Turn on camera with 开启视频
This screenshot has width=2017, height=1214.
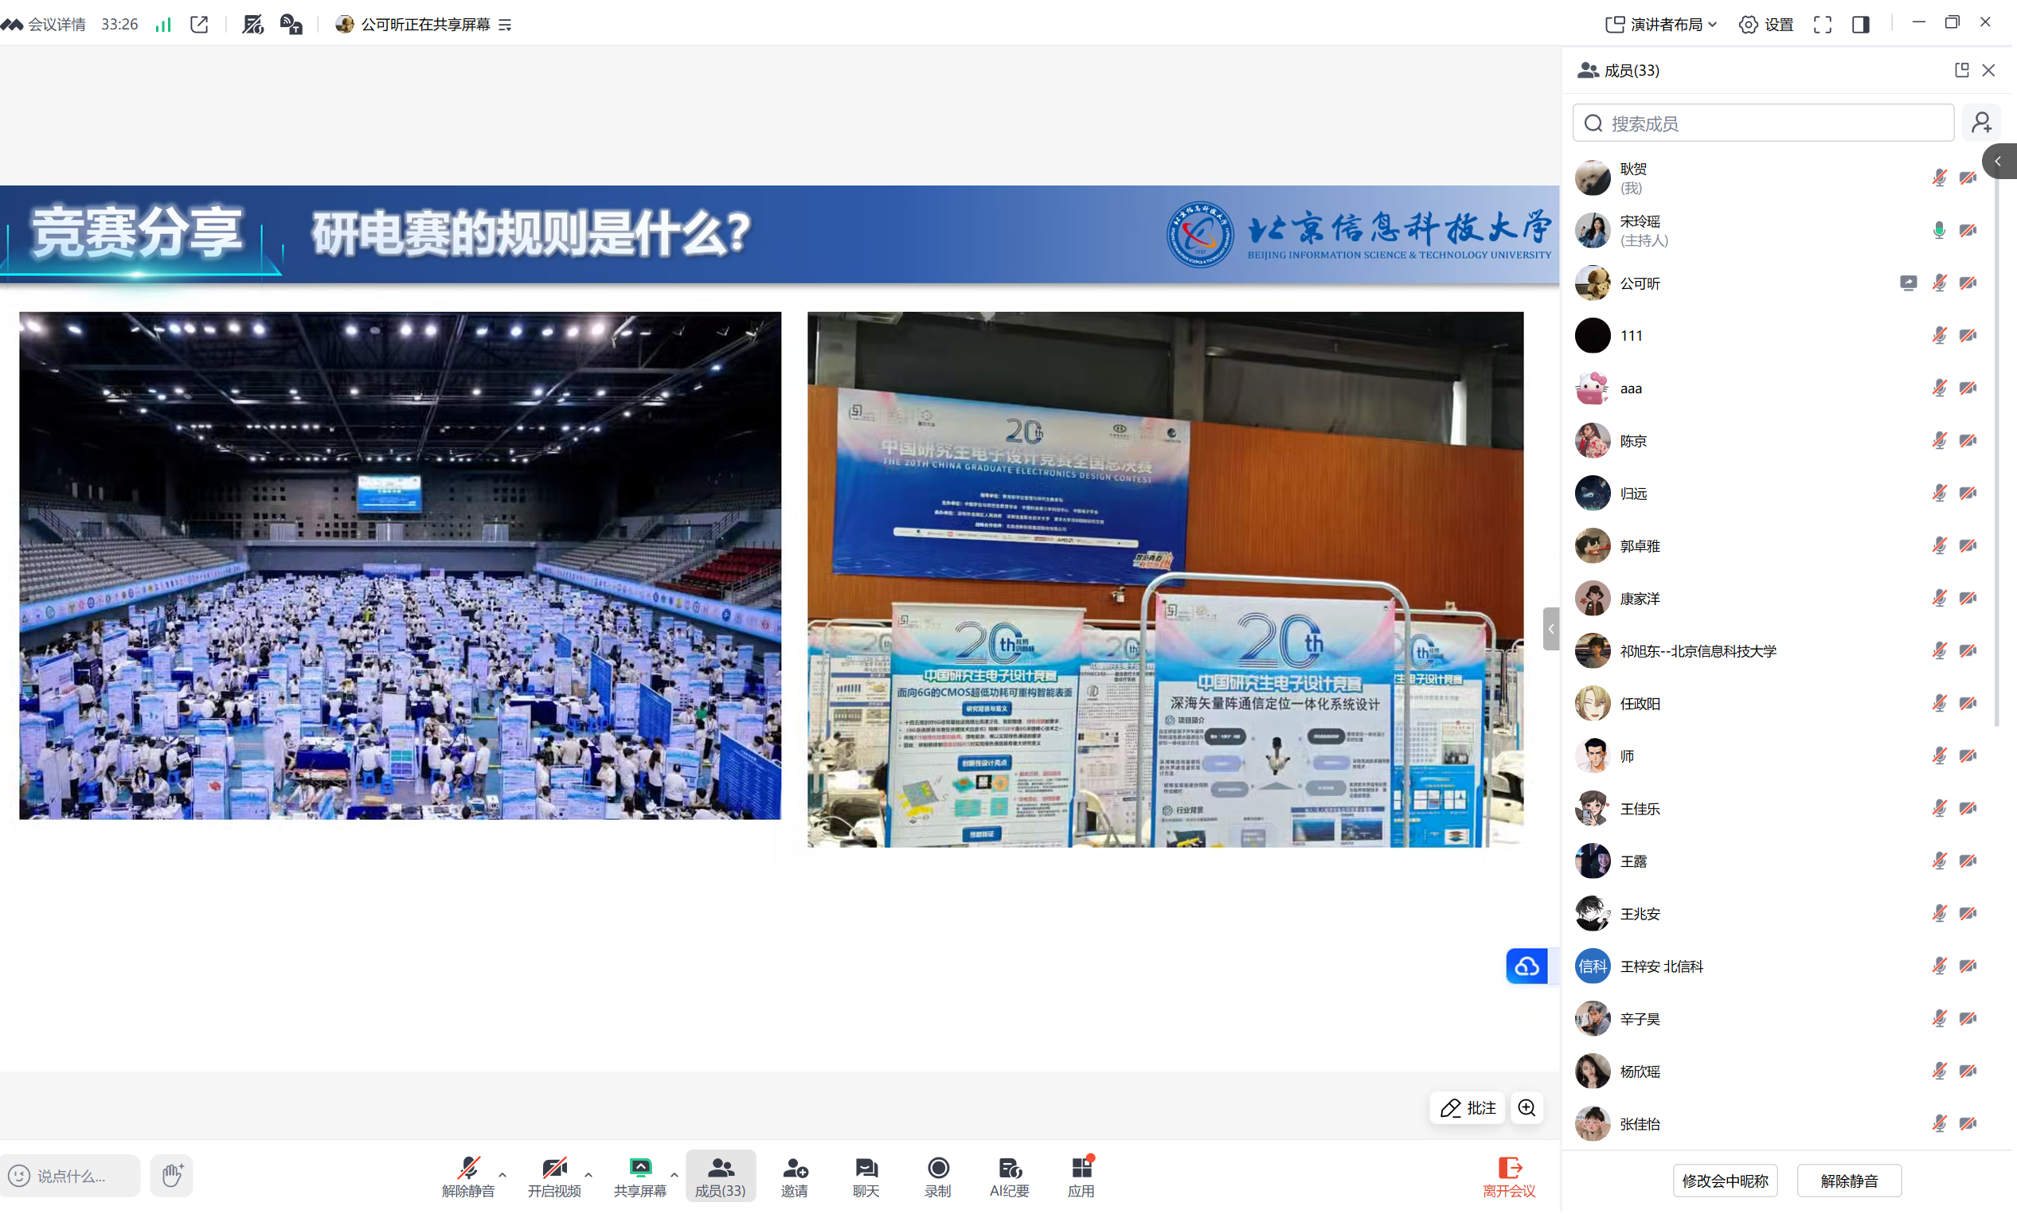pyautogui.click(x=554, y=1178)
